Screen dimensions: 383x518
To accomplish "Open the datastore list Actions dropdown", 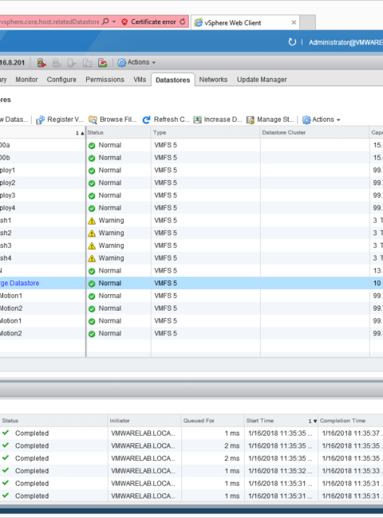I will [x=321, y=120].
